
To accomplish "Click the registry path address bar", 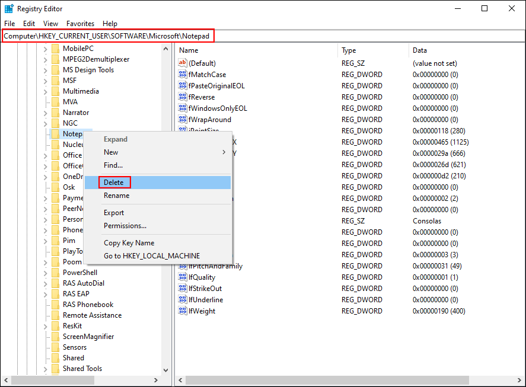I will (263, 36).
